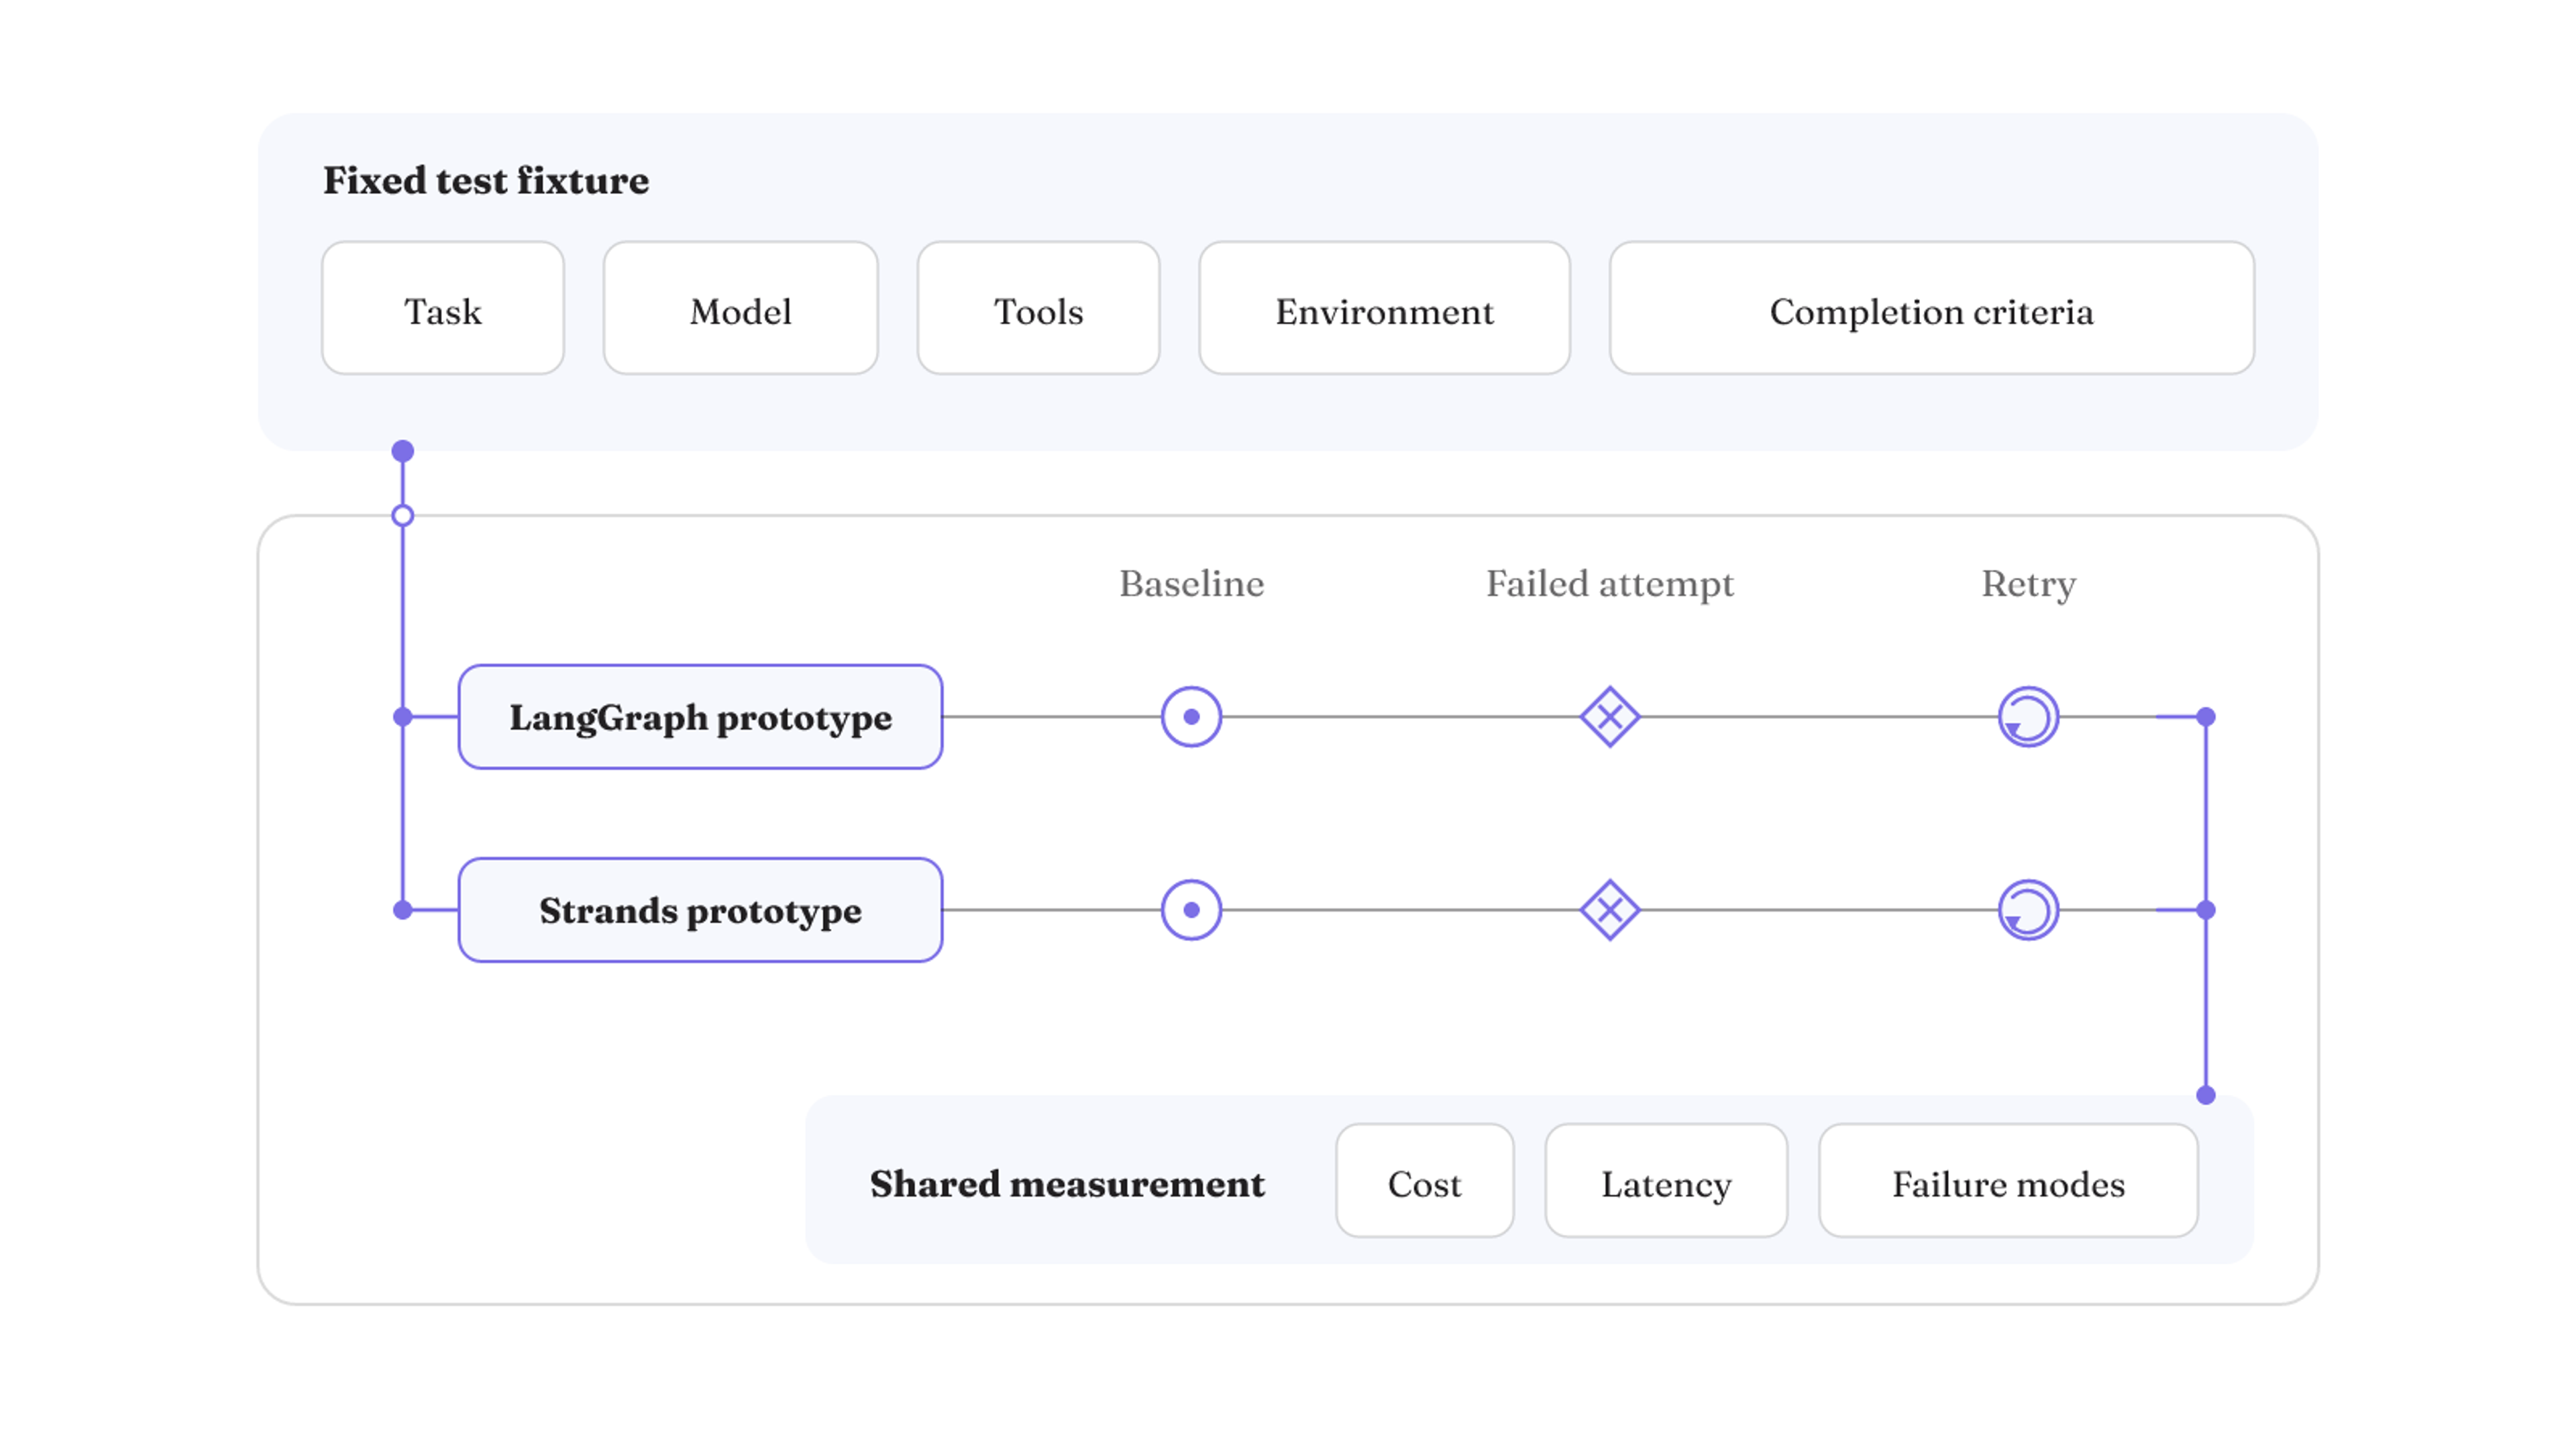Select the LangGraph prototype box
This screenshot has width=2576, height=1449.
(x=700, y=717)
